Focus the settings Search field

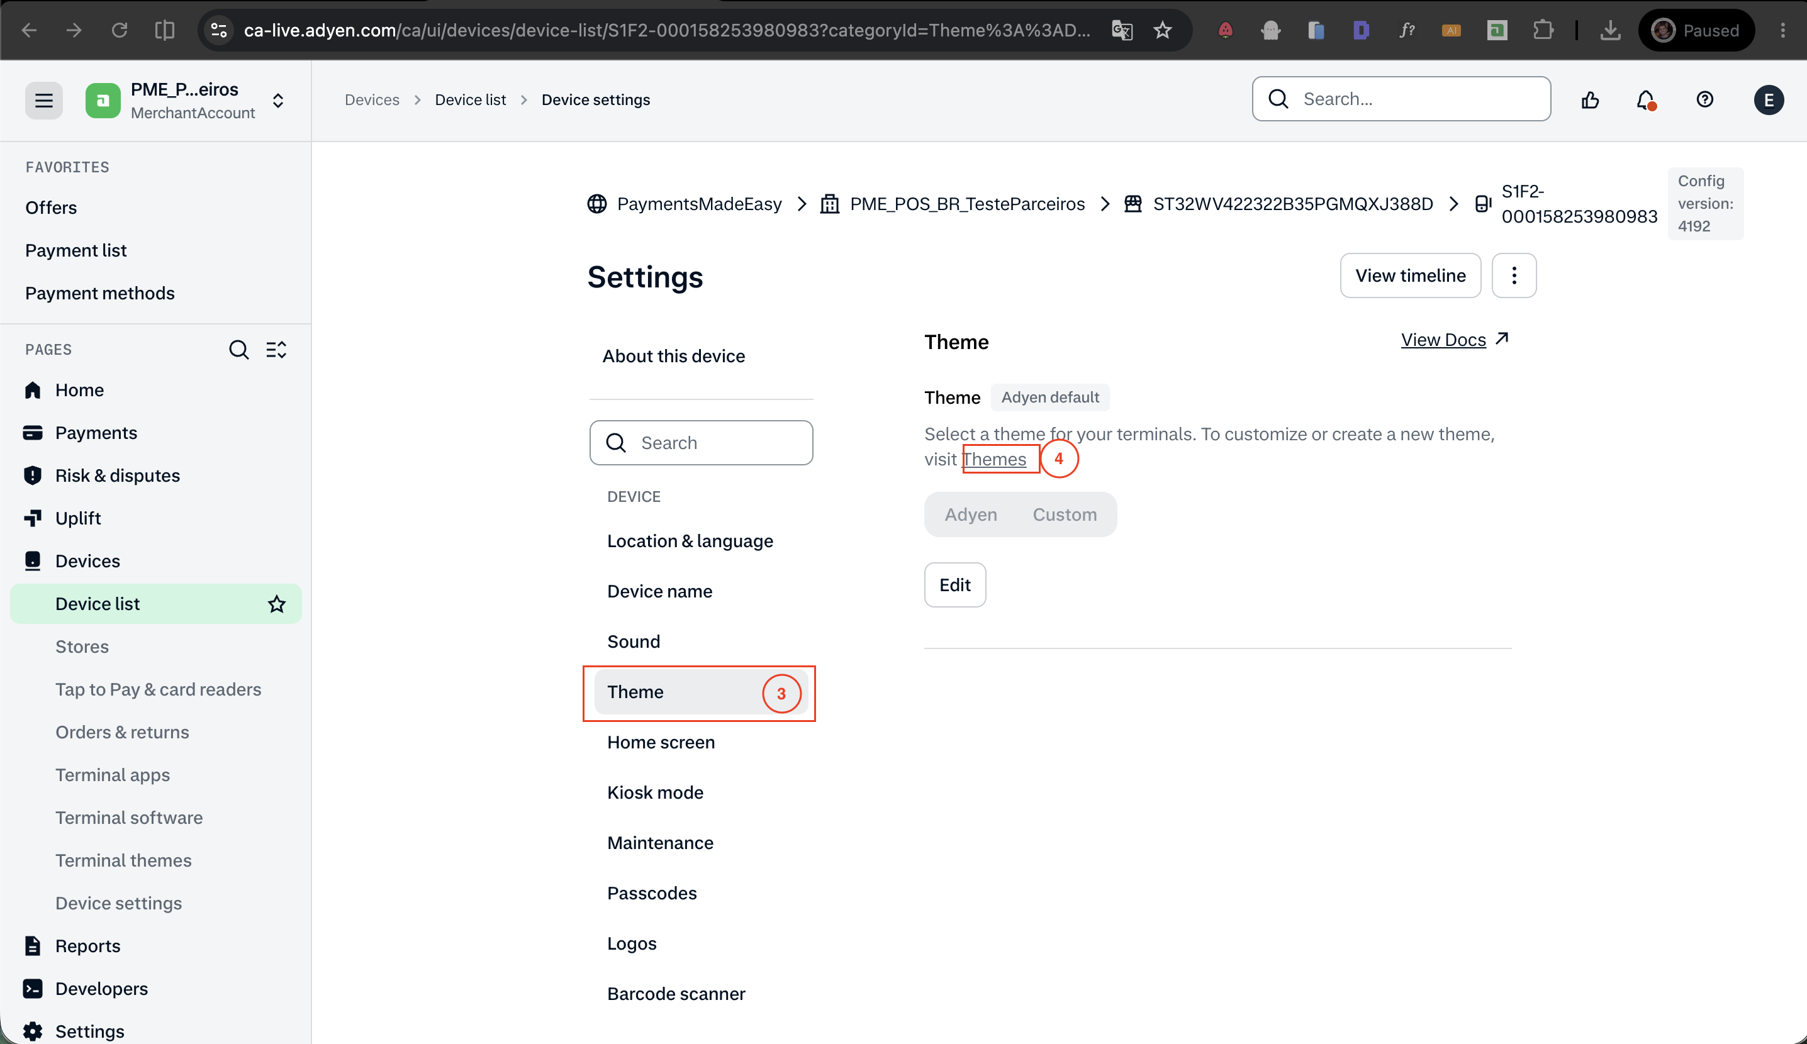(700, 443)
